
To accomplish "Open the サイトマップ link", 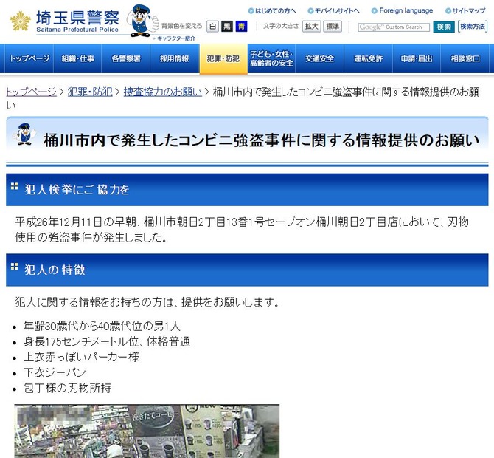I will (469, 11).
